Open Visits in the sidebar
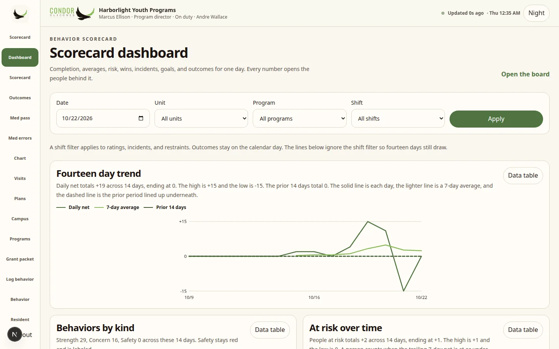 20,178
